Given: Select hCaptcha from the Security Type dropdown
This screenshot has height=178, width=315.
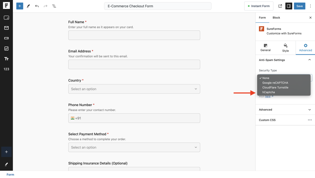Looking at the screenshot, I should pos(268,92).
